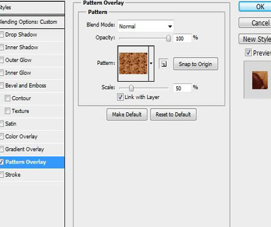The image size is (271, 227).
Task: Click the New Style button
Action: tap(255, 39)
